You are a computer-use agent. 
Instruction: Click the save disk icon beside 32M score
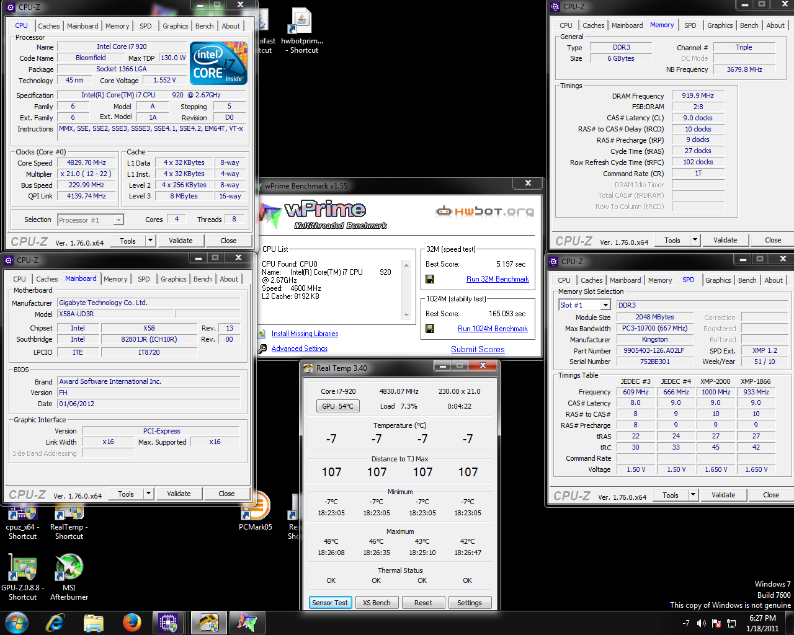430,279
